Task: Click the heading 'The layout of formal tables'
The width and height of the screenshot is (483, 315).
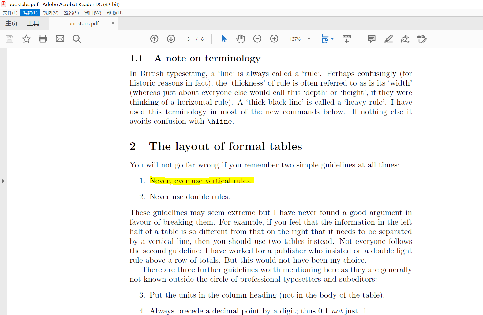Action: 226,146
